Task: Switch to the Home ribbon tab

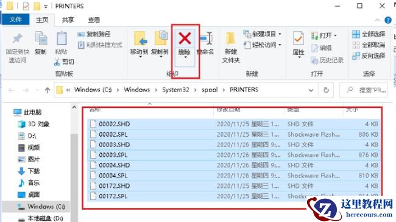Action: (42, 20)
